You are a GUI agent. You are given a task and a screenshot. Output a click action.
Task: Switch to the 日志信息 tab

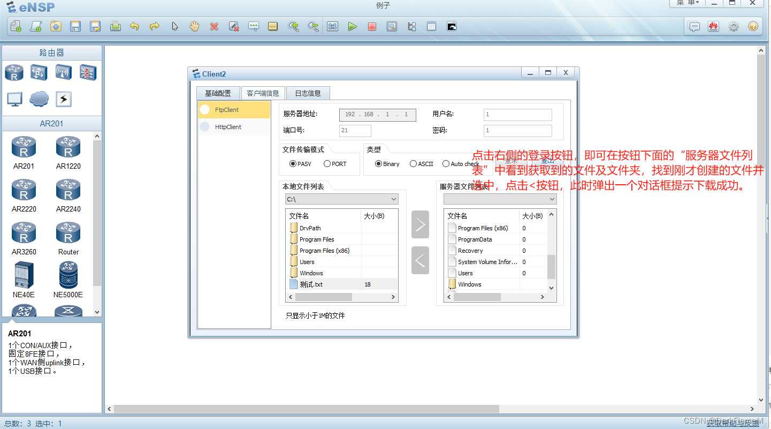(308, 93)
